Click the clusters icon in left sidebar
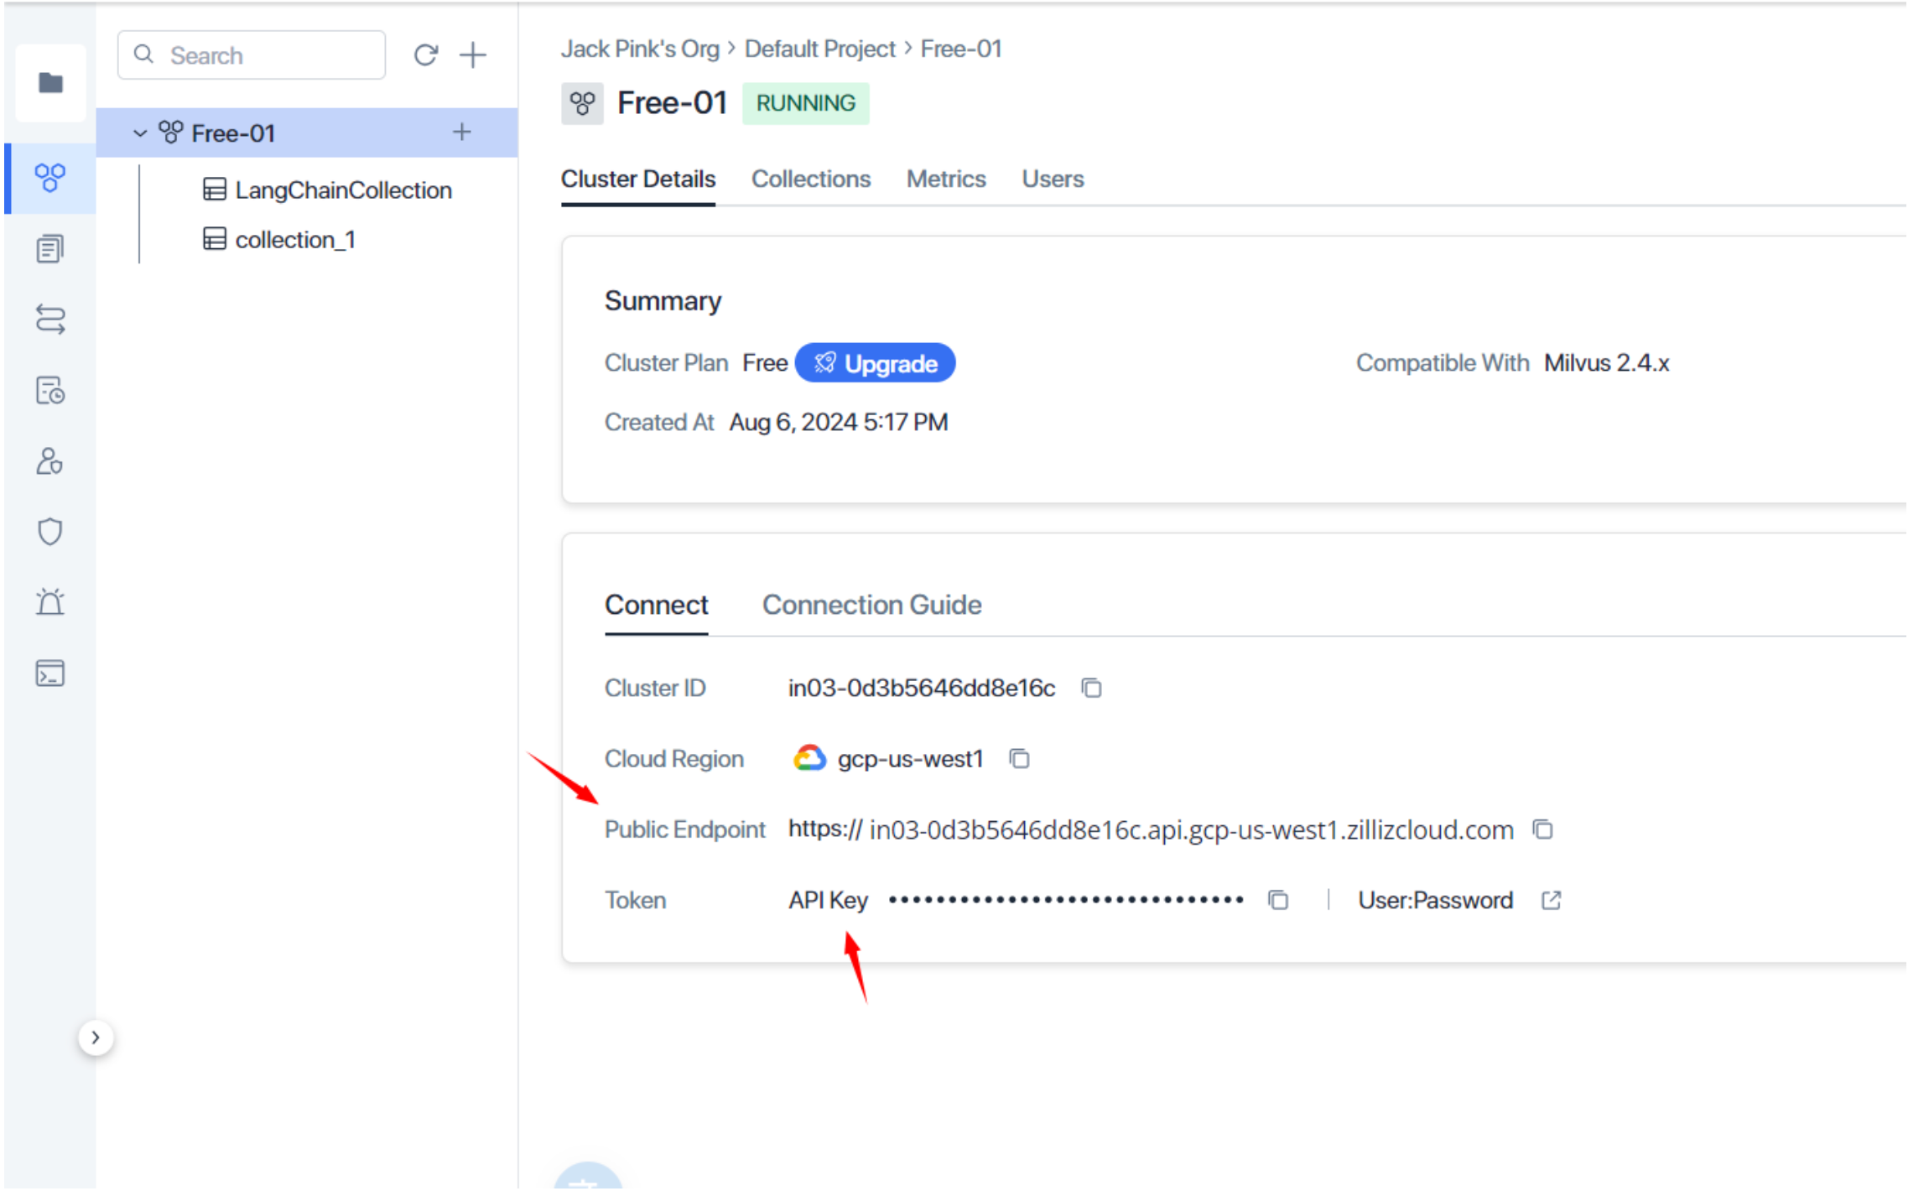Screen dimensions: 1929x1191 click(50, 178)
